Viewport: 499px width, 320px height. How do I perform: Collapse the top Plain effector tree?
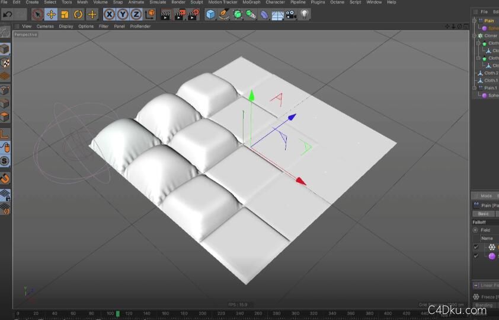(474, 21)
